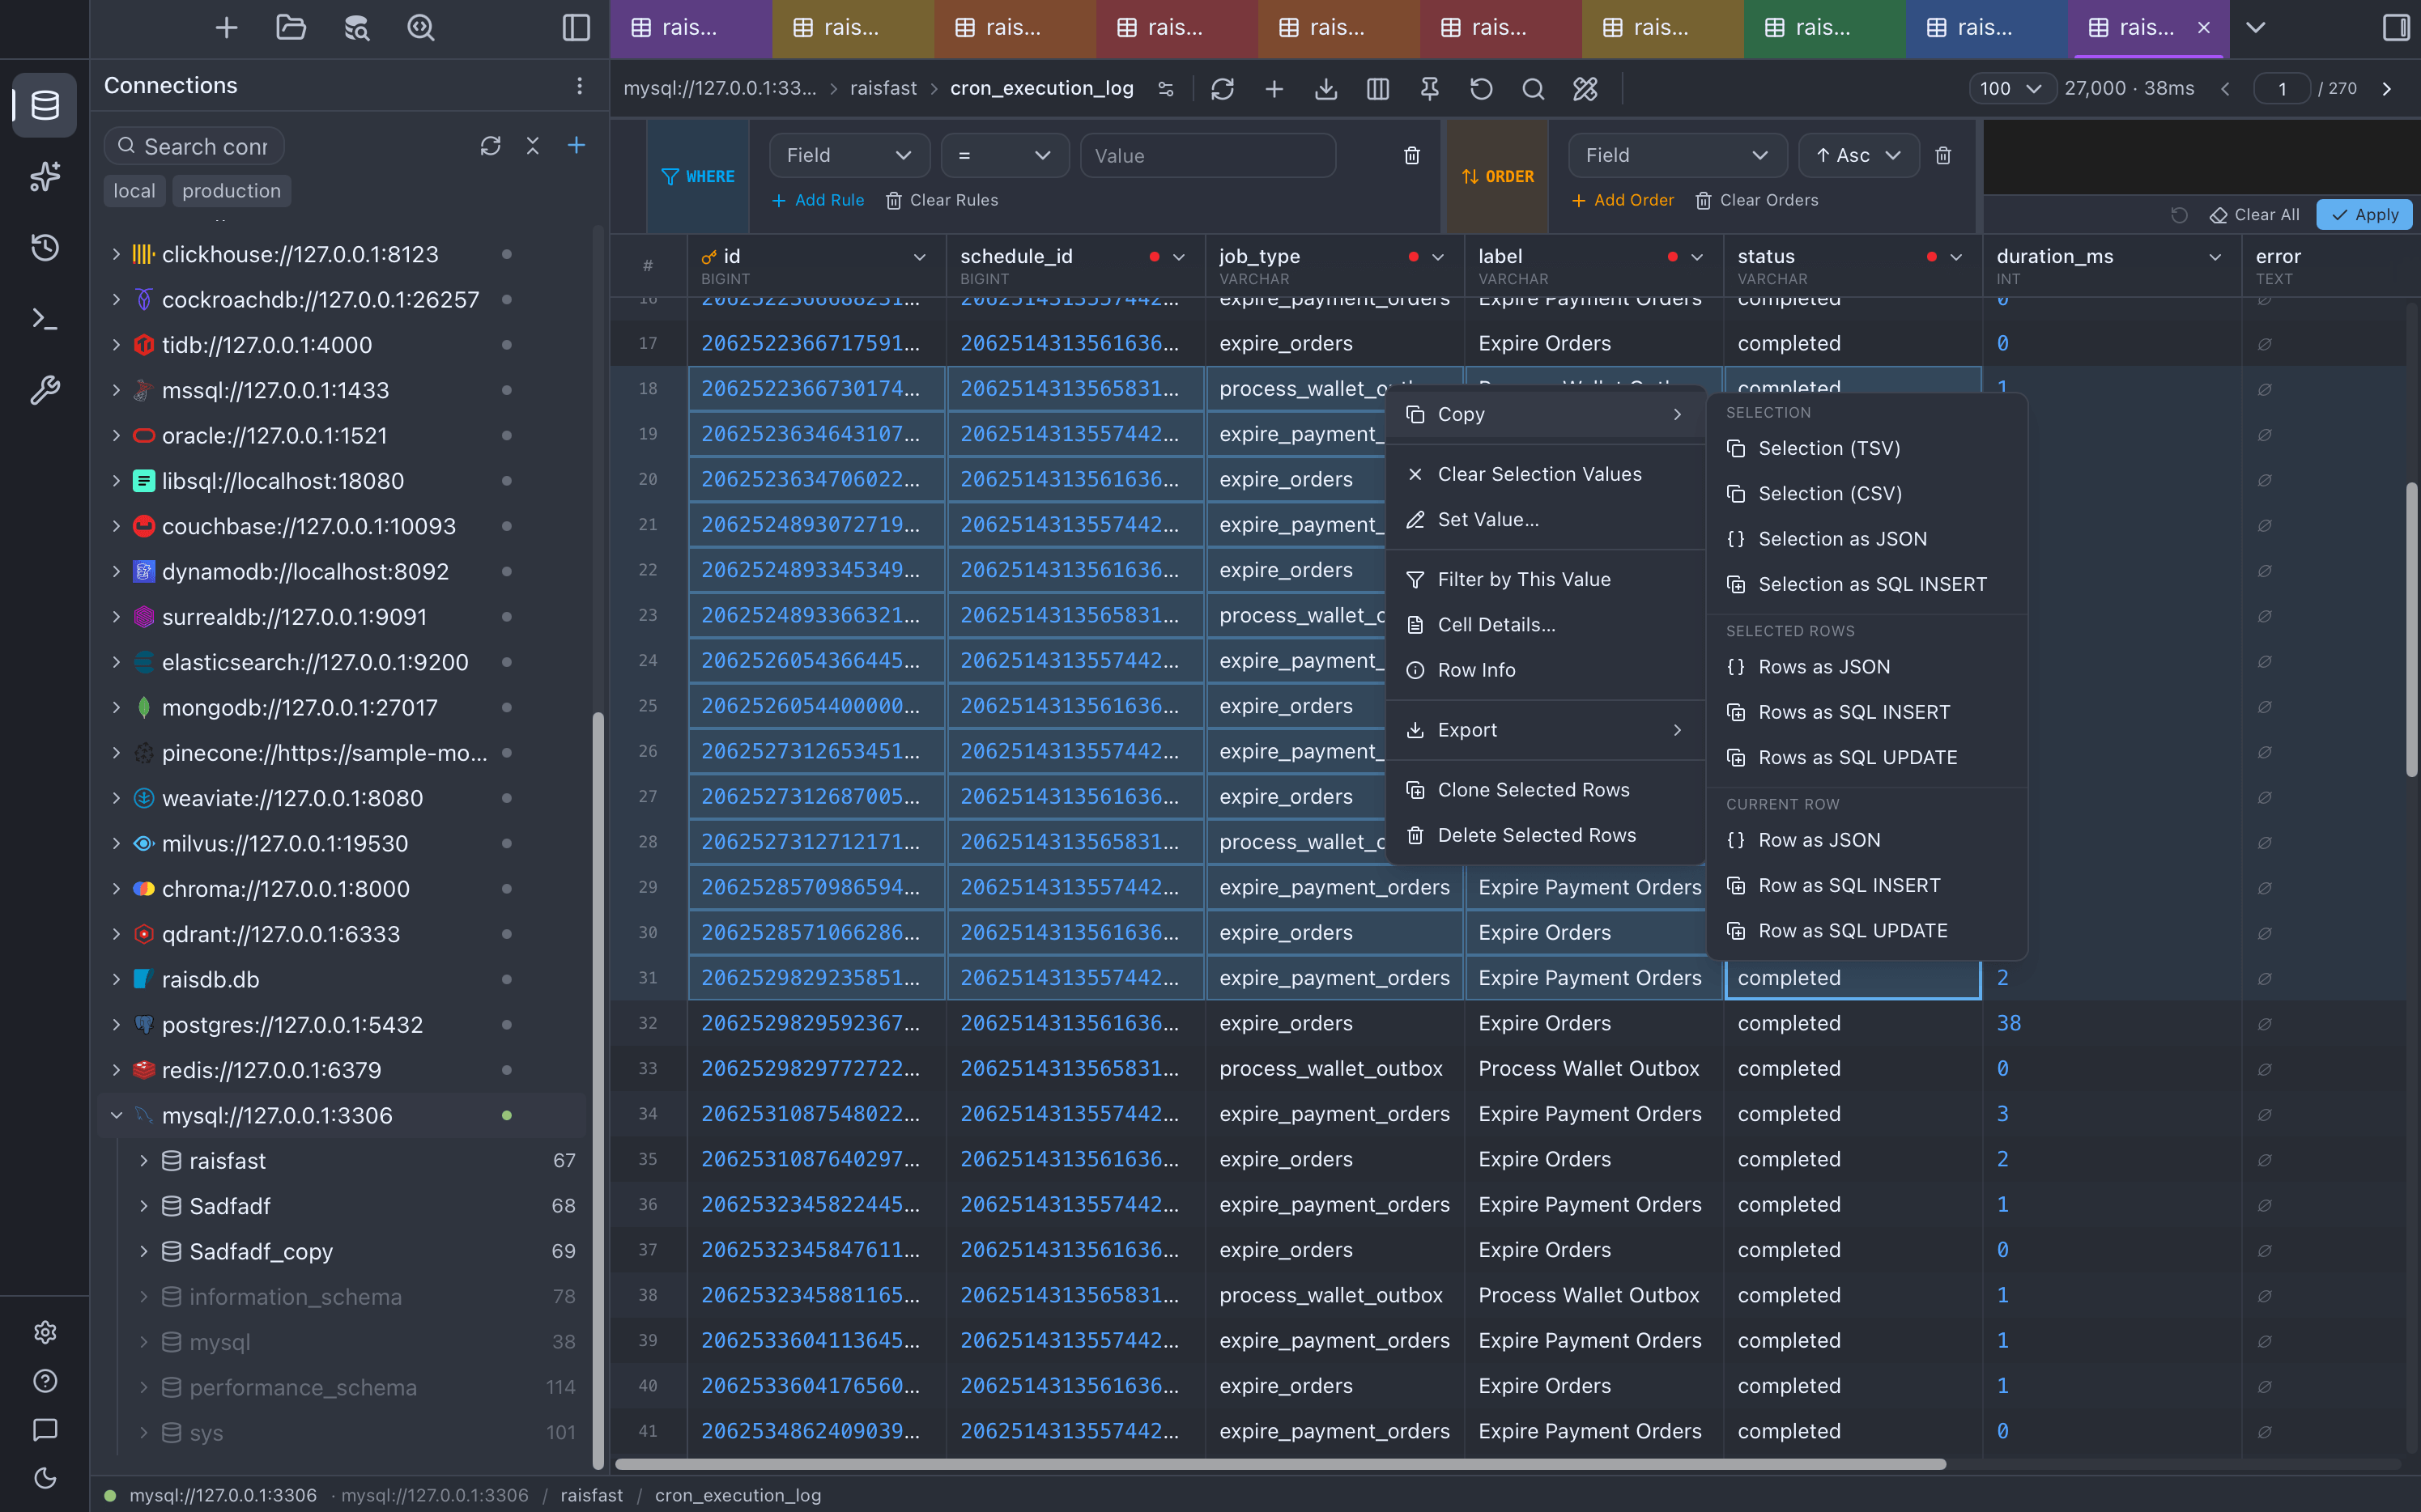Image resolution: width=2421 pixels, height=1512 pixels.
Task: Click the filter panel toggle toolbar icon
Action: click(x=1585, y=89)
